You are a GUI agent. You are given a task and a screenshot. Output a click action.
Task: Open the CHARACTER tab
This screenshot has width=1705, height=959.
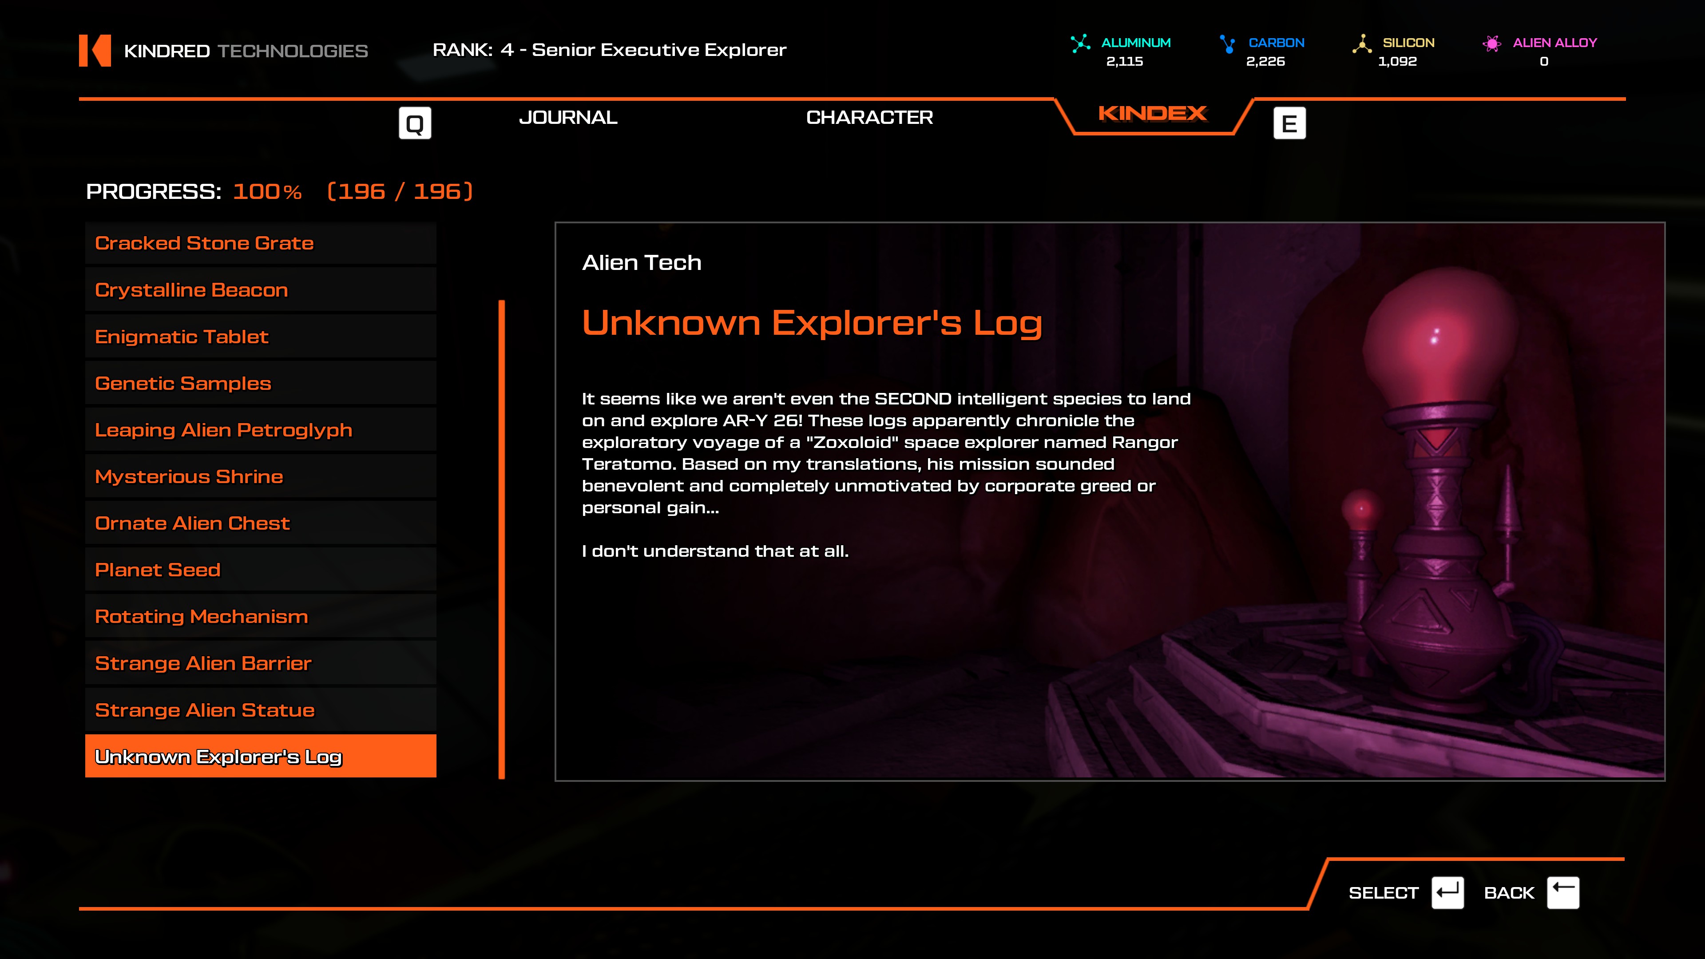point(869,117)
